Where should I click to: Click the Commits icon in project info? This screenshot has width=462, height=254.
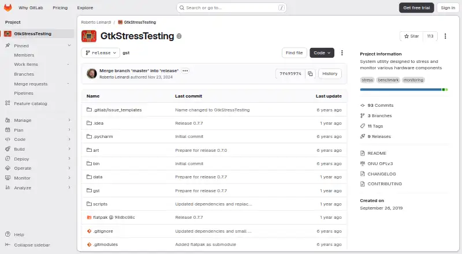(363, 105)
